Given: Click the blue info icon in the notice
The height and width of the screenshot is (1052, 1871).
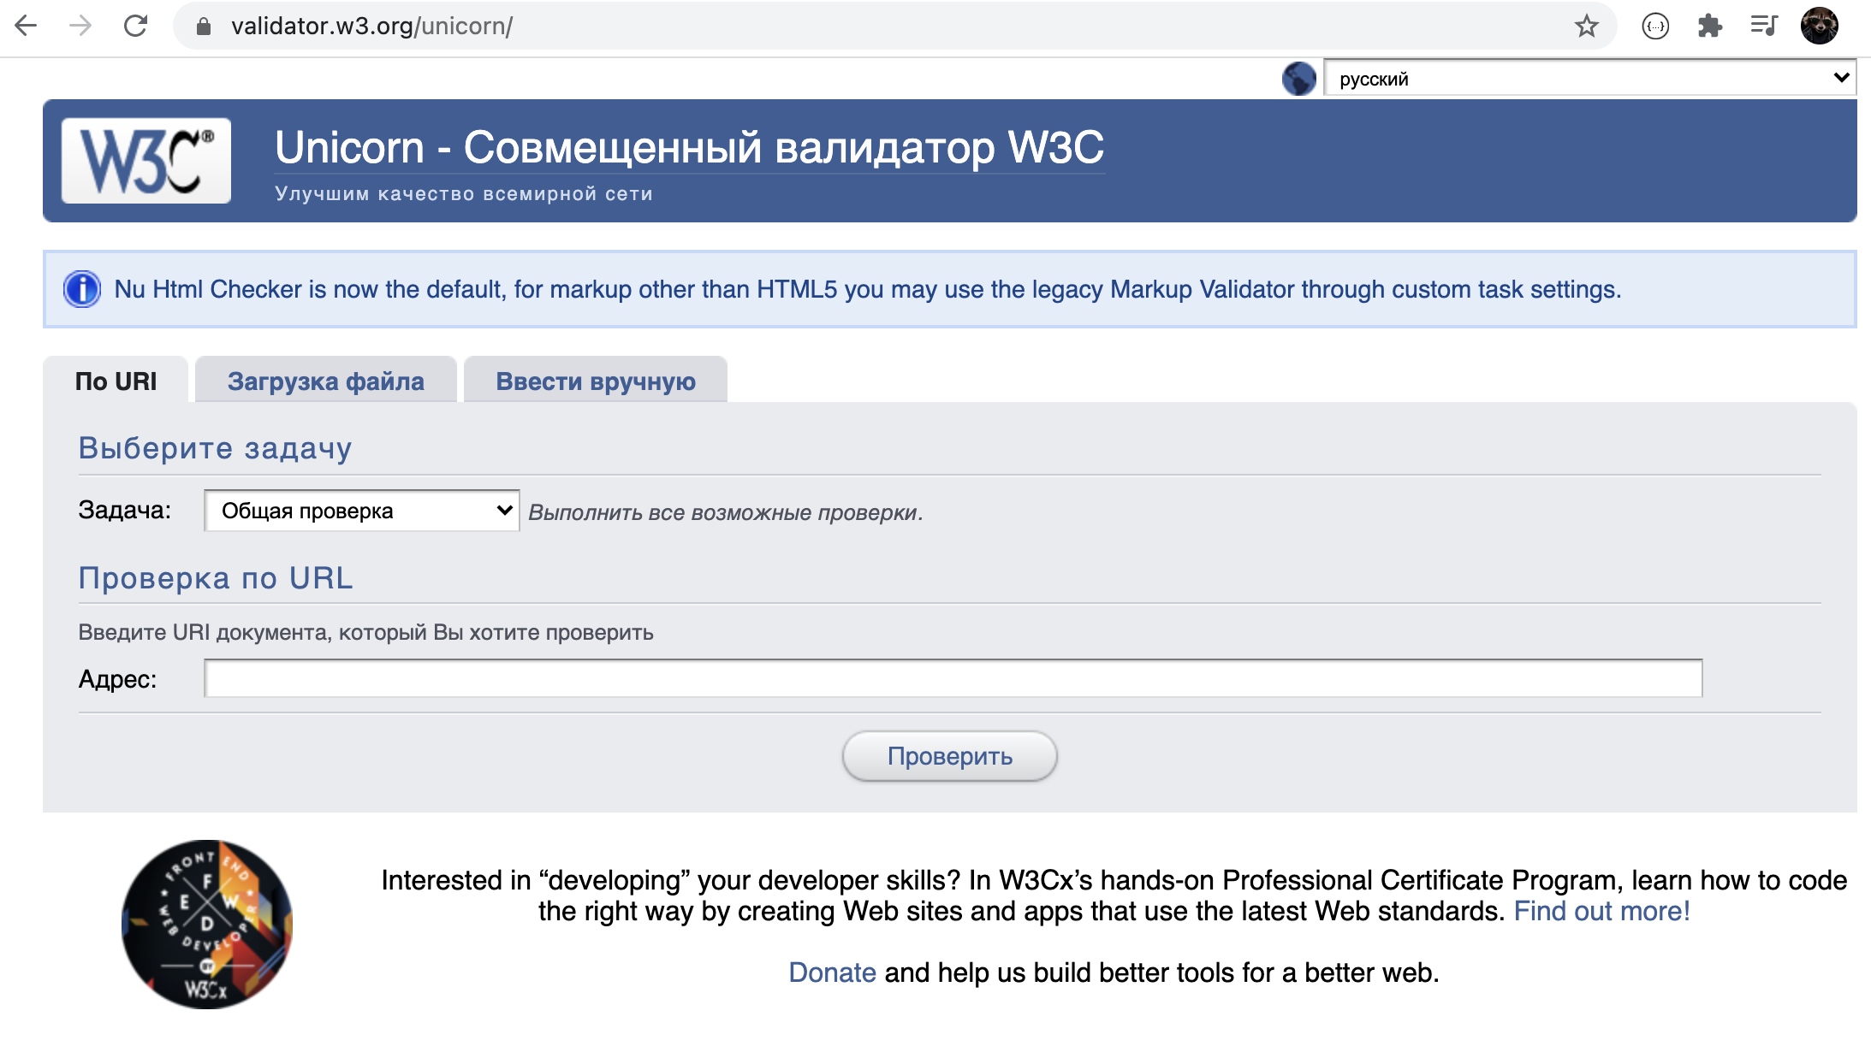Looking at the screenshot, I should pos(82,289).
